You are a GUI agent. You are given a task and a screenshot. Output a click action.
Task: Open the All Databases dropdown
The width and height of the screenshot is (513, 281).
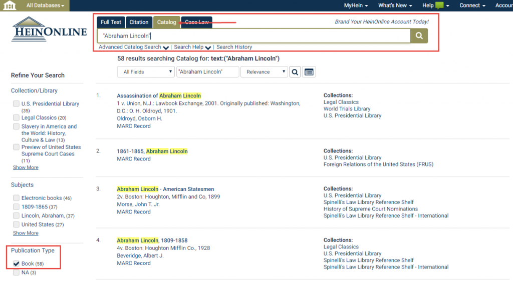[45, 5]
